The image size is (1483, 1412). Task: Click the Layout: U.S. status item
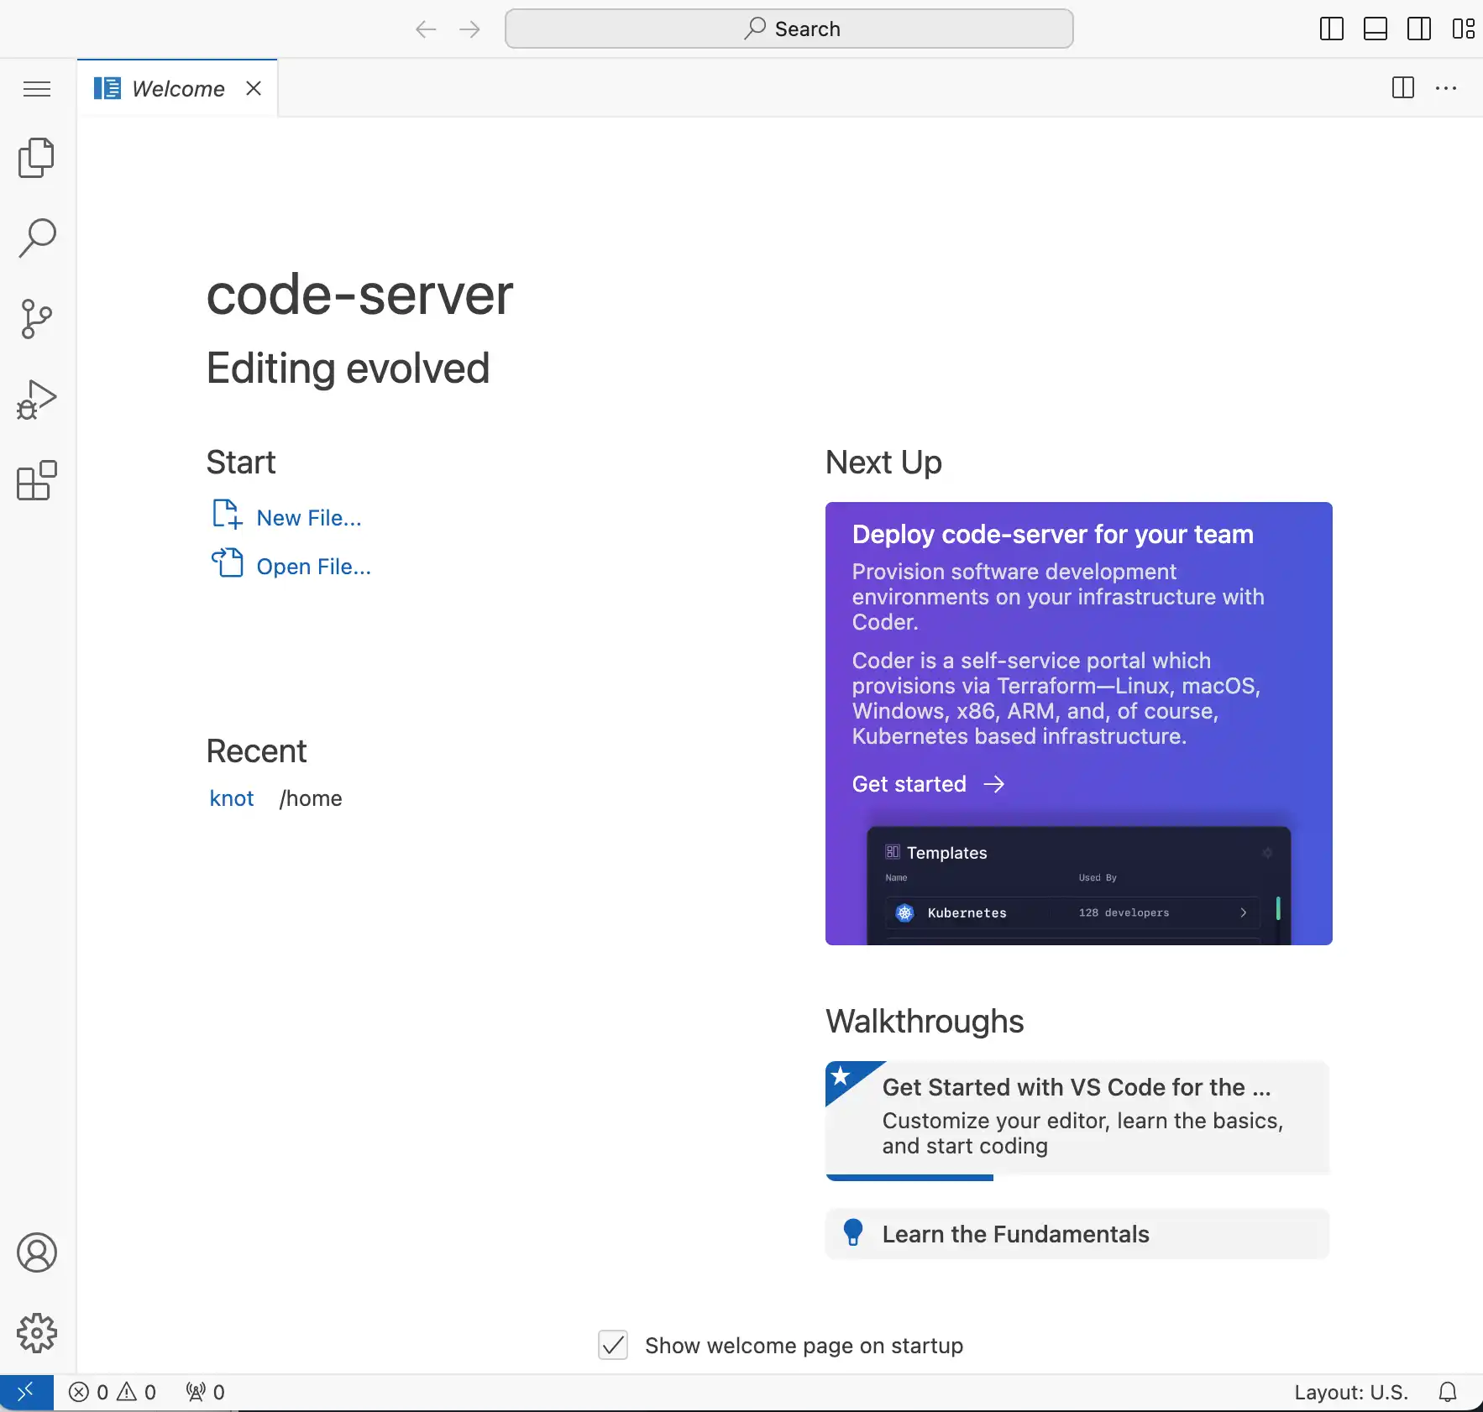[x=1351, y=1392]
